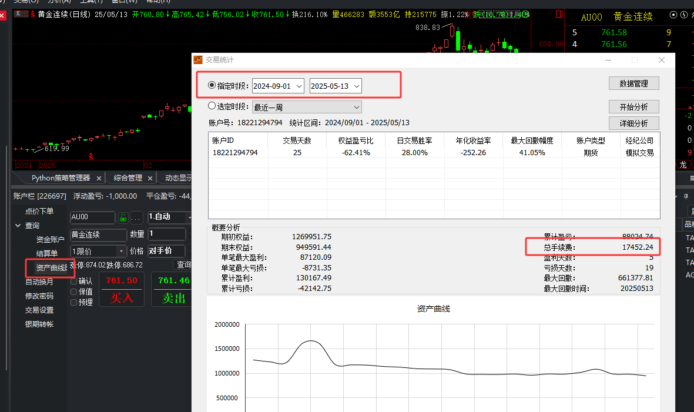Viewport: 694px width, 412px height.
Task: Open 修改密码 in the sidebar
Action: pyautogui.click(x=39, y=296)
